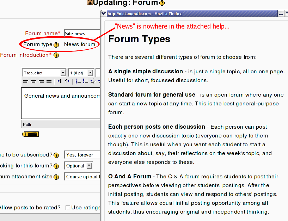
Task: Click into the forum introduction text area
Action: coord(61,103)
